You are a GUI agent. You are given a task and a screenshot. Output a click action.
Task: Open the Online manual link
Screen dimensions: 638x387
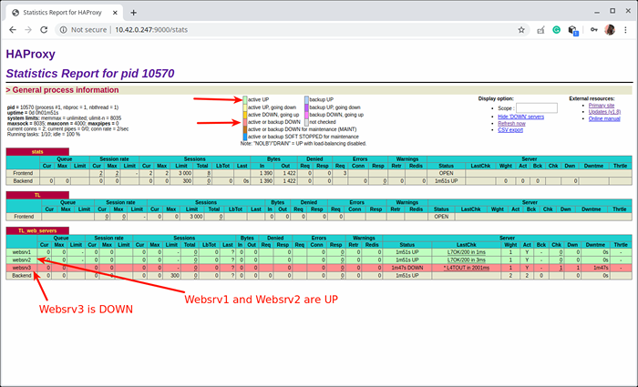tap(604, 118)
